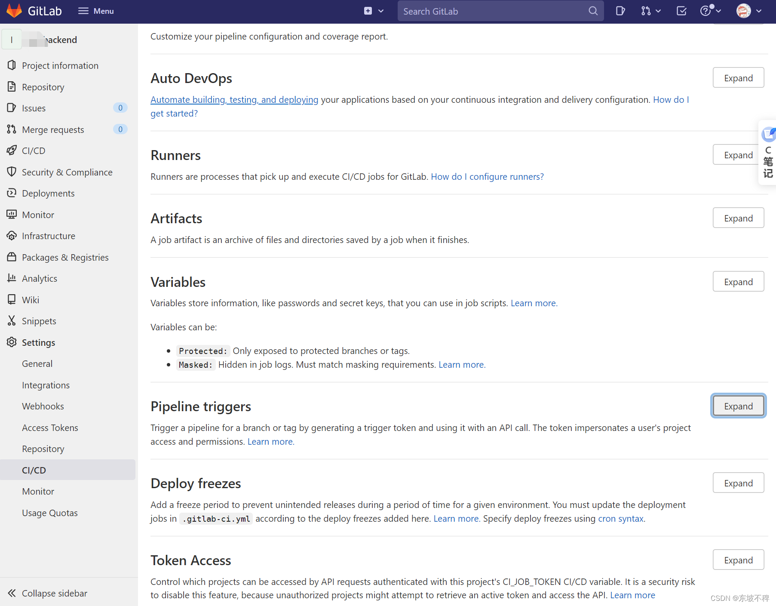Screen dimensions: 776x606
Task: Expand the Pipeline triggers section
Action: click(x=738, y=406)
